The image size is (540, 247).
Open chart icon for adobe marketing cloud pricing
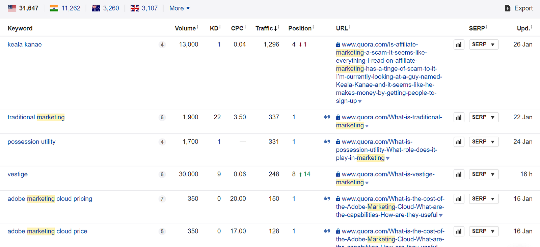tap(459, 199)
